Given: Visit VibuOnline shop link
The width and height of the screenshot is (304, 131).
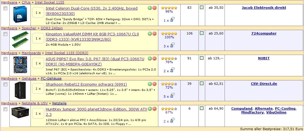Looking at the screenshot, I should tap(276, 112).
